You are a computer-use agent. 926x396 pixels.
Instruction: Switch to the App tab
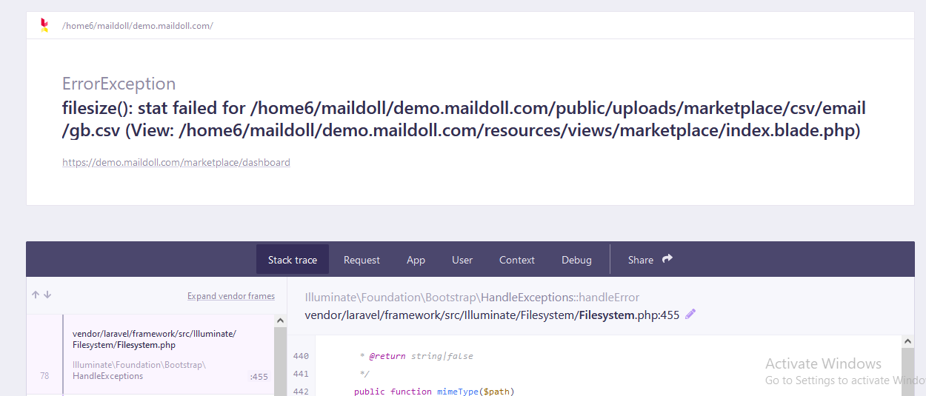(416, 260)
